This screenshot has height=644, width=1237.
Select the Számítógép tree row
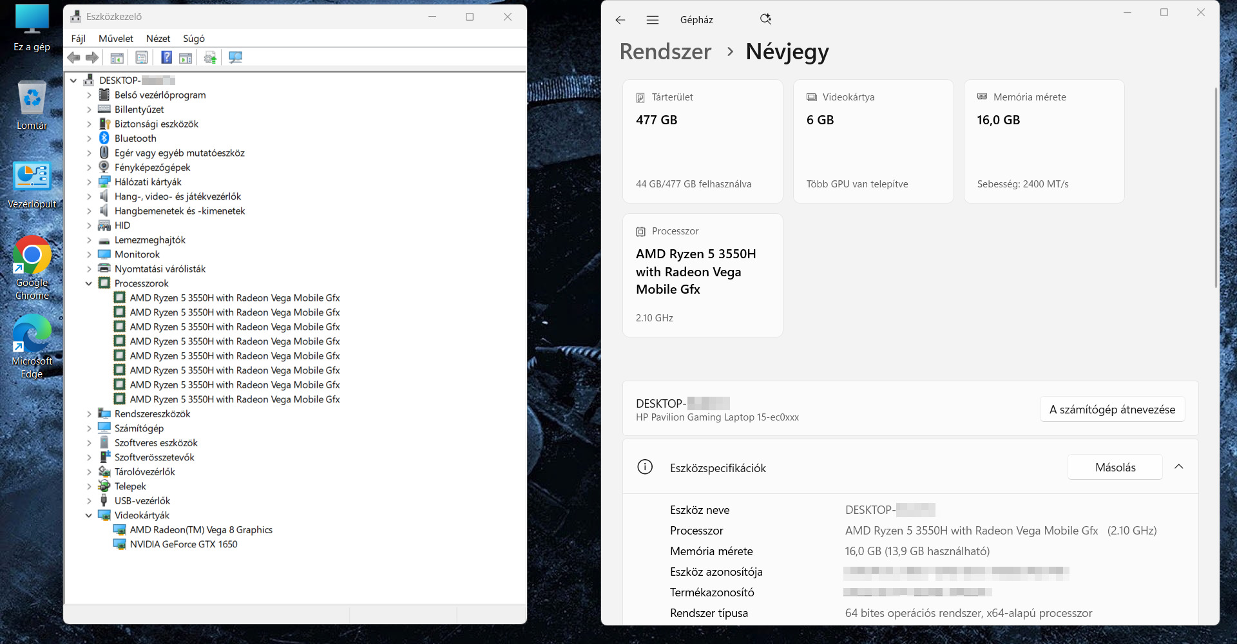(x=139, y=428)
